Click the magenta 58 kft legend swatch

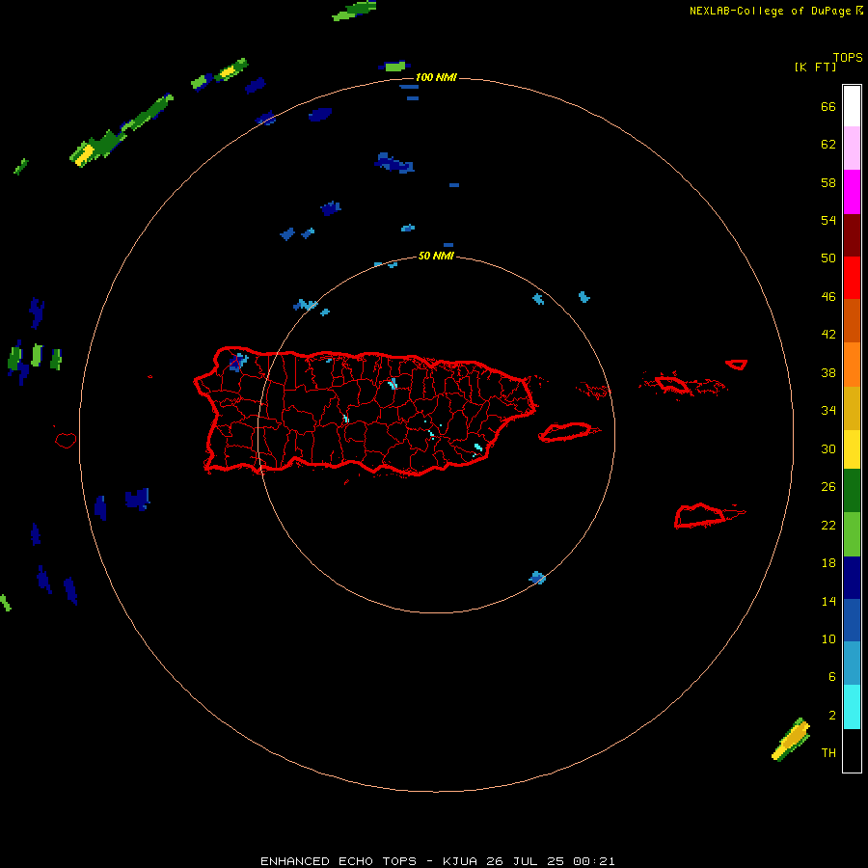(852, 192)
